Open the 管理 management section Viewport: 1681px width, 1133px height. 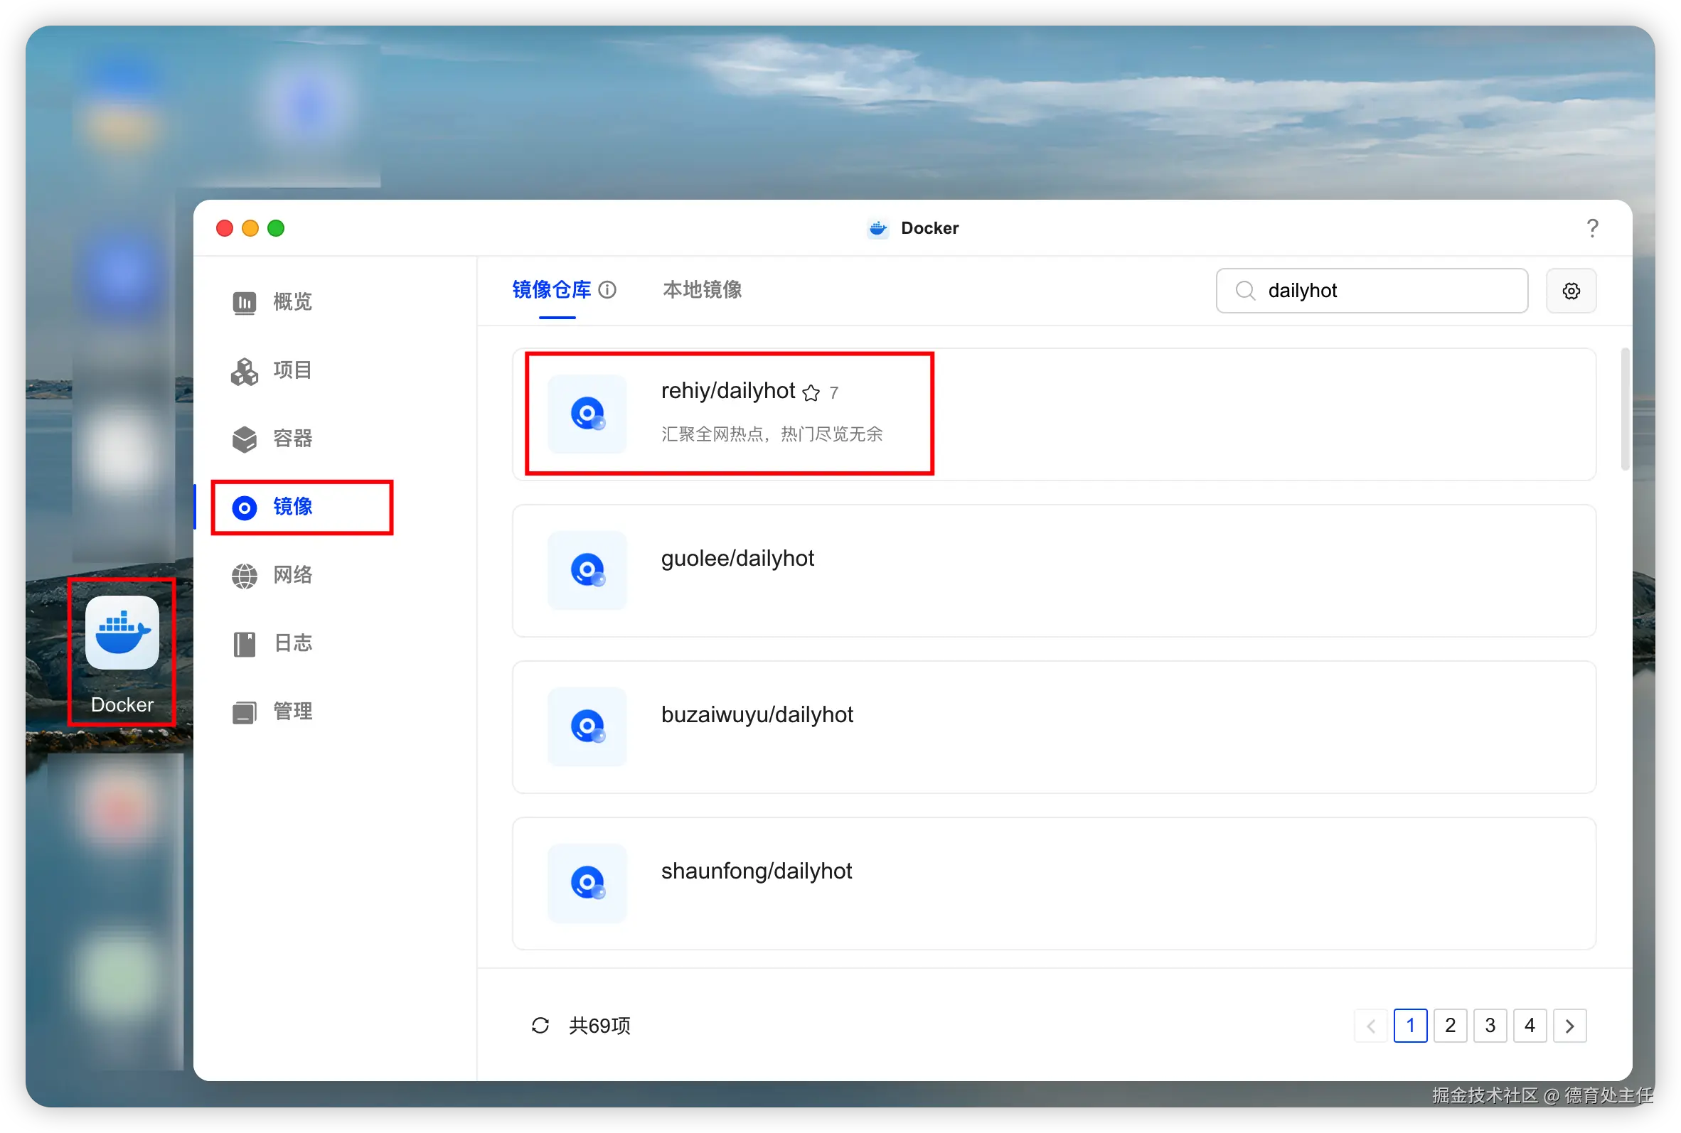click(x=272, y=712)
